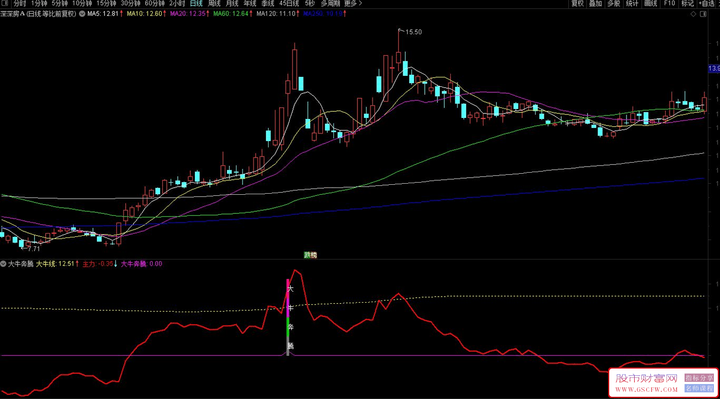Switch to the 分时 intraday tab

coord(20,3)
